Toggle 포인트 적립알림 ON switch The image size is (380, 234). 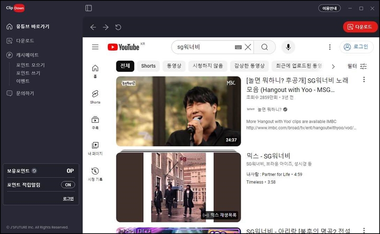point(68,185)
